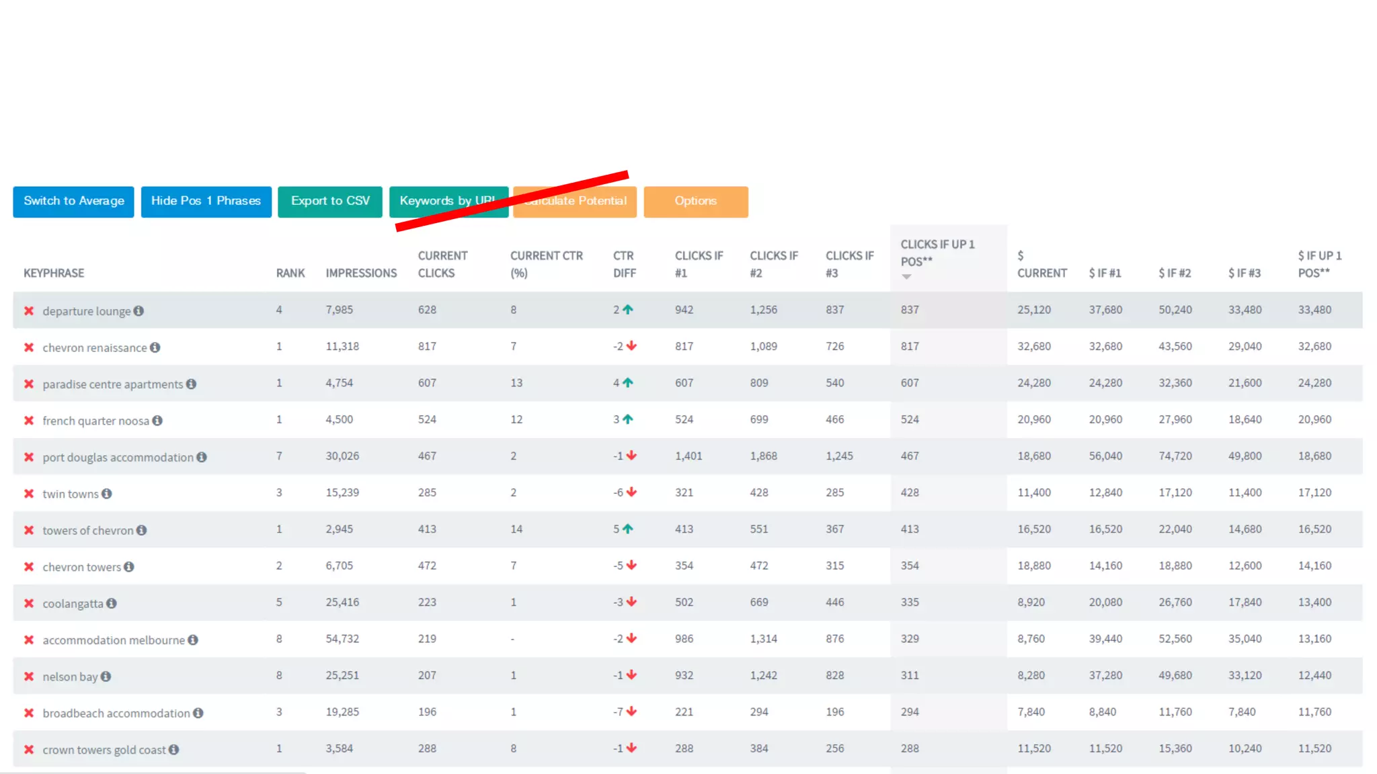Image resolution: width=1377 pixels, height=774 pixels.
Task: Click the red X beside chevron renaissance
Action: pyautogui.click(x=29, y=347)
